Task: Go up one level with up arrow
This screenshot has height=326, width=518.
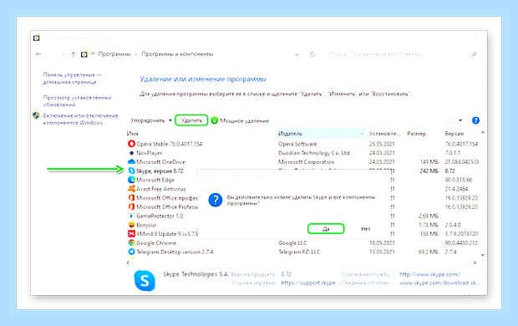Action: pyautogui.click(x=74, y=54)
